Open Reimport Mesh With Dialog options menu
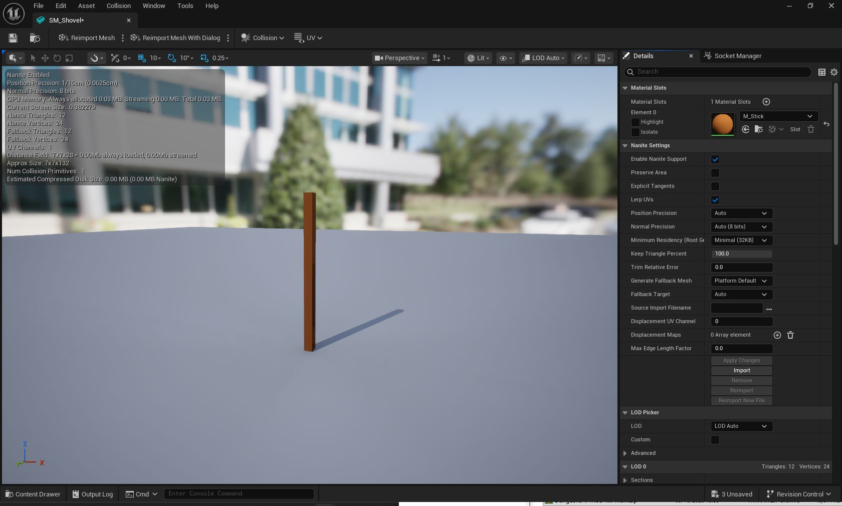The width and height of the screenshot is (842, 506). 228,38
